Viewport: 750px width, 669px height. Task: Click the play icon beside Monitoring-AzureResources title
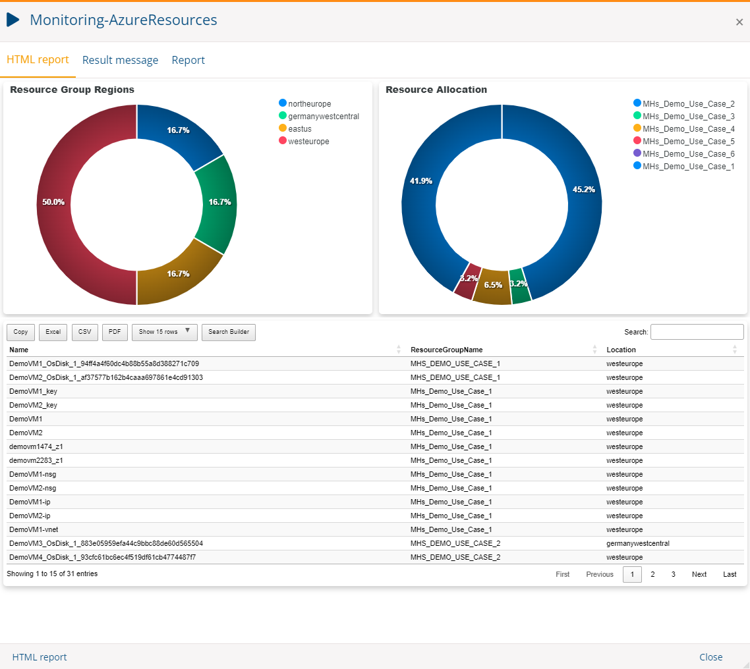[13, 20]
